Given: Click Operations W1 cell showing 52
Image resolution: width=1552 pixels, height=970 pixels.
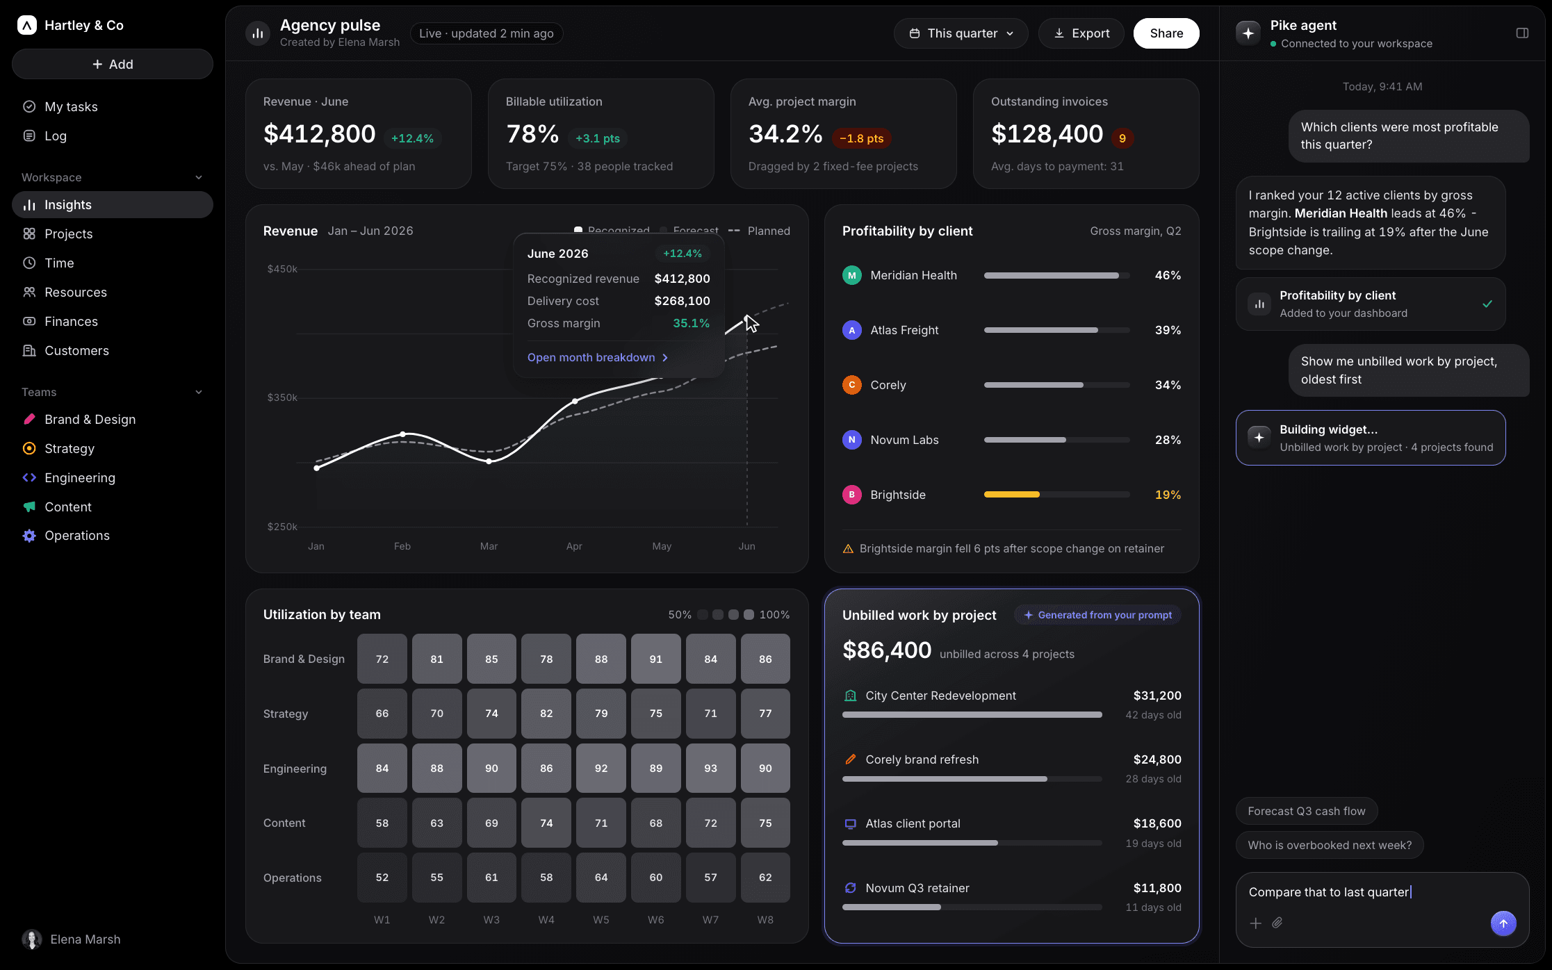Looking at the screenshot, I should 382,878.
